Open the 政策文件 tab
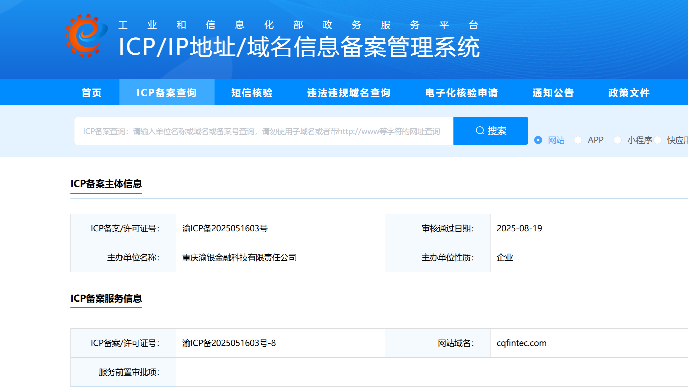The width and height of the screenshot is (688, 389). 629,93
